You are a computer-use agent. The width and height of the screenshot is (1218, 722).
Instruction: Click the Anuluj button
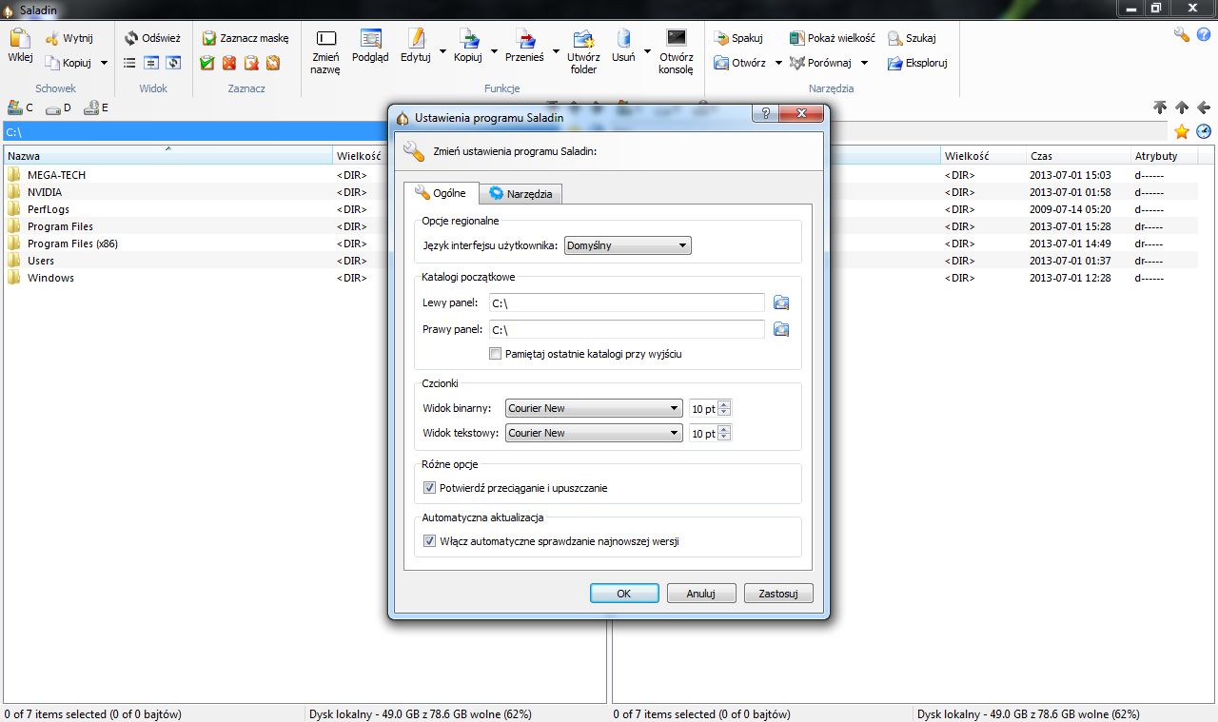[x=701, y=594]
